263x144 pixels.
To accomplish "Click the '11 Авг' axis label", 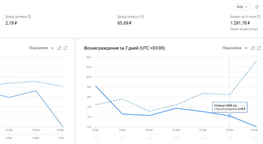I will tap(176, 130).
